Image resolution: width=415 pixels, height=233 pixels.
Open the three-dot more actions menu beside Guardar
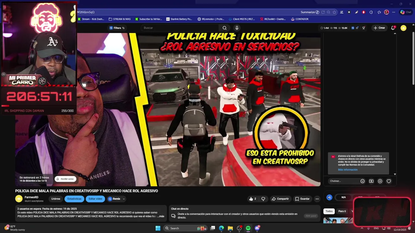click(x=317, y=199)
